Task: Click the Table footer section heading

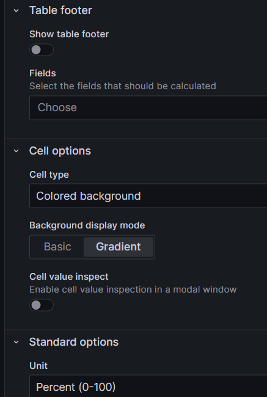Action: tap(60, 10)
